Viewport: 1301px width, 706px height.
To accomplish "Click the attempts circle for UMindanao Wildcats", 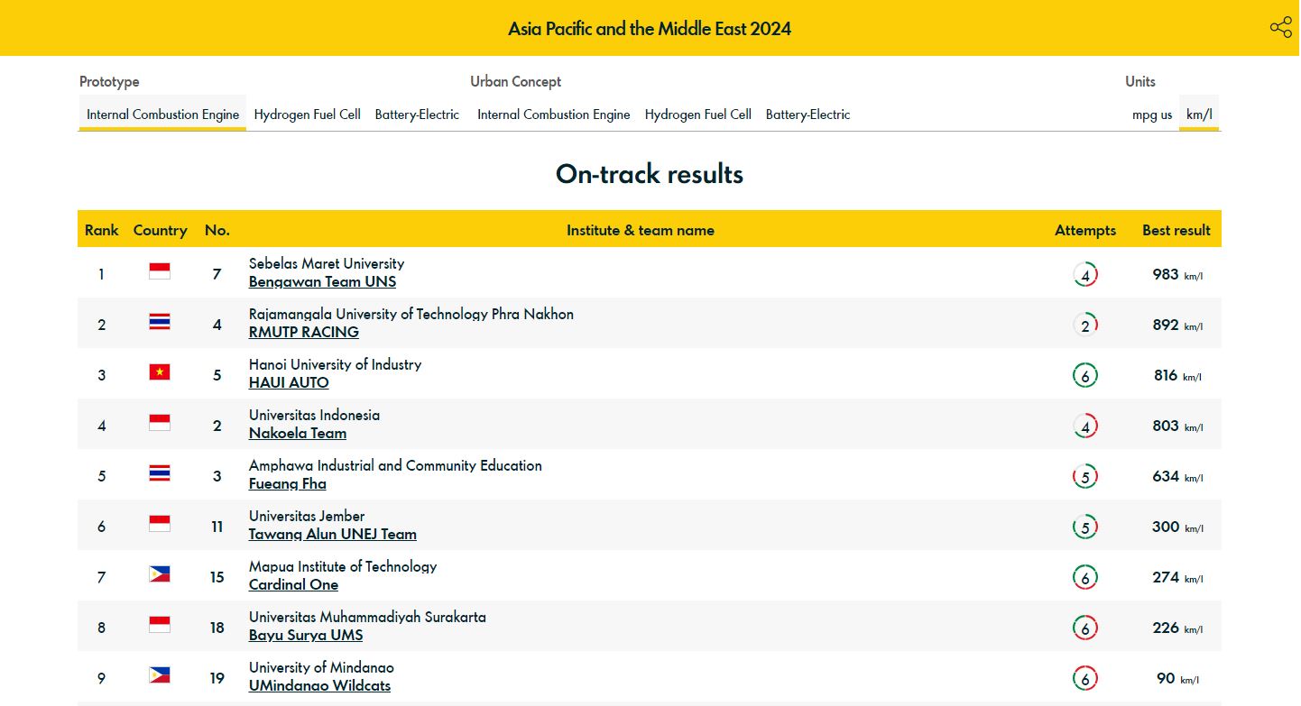I will point(1085,679).
